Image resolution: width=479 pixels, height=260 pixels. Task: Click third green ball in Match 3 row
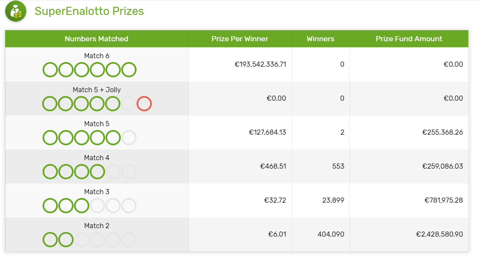(x=82, y=206)
